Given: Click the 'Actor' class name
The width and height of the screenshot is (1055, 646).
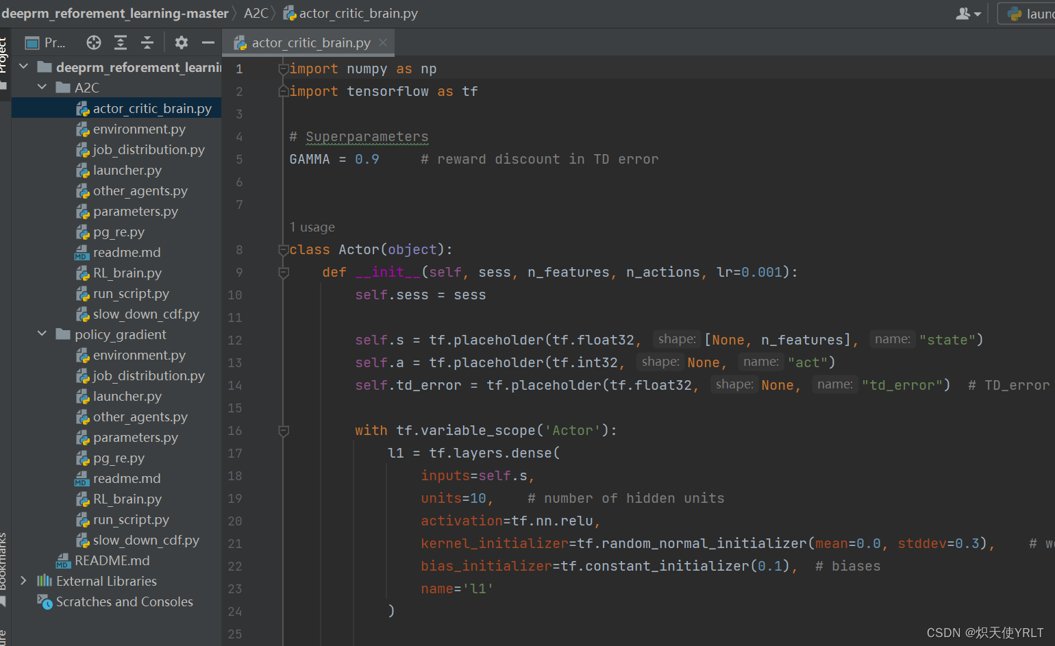Looking at the screenshot, I should coord(359,250).
